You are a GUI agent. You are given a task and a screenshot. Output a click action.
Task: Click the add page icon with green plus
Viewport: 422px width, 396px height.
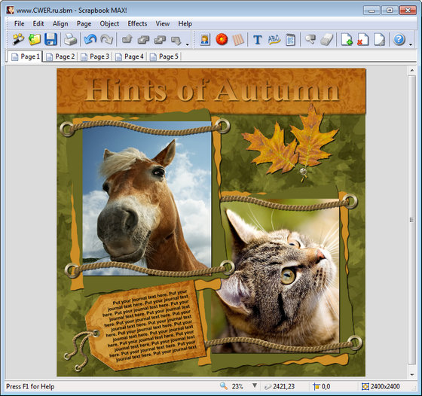pos(347,39)
